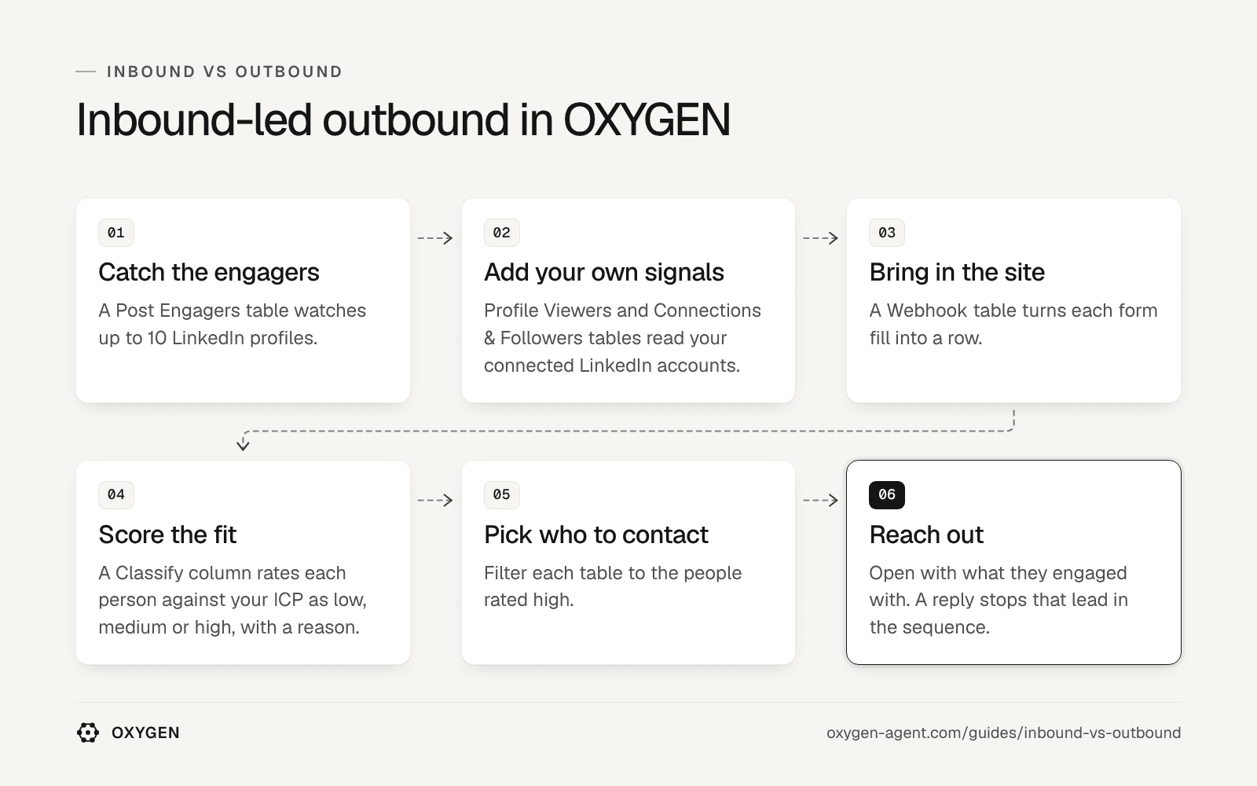Select the 02 step badge
Viewport: 1257px width, 786px height.
click(501, 233)
